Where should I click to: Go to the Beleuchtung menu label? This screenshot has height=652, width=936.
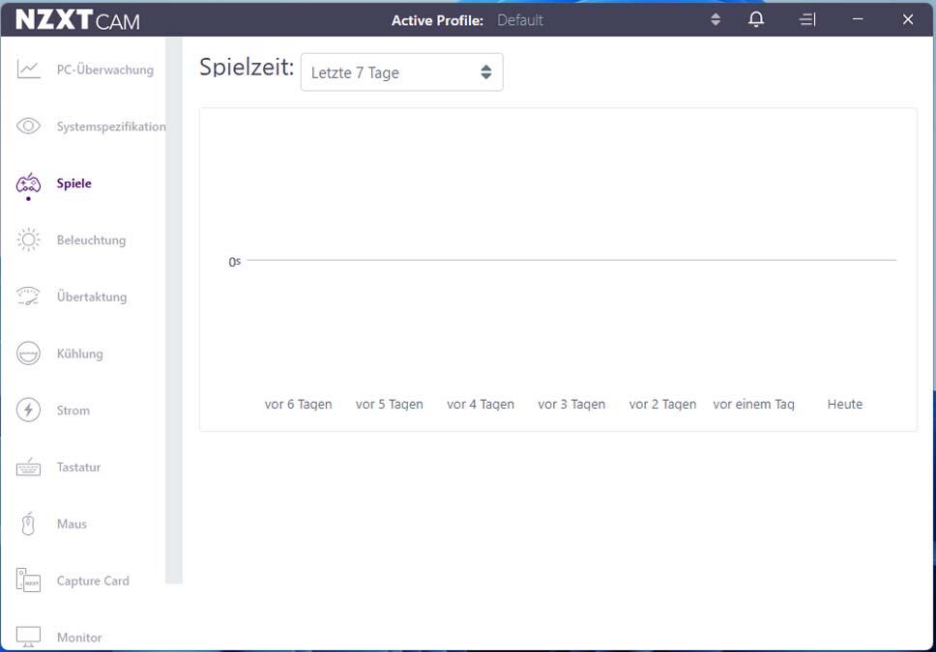tap(91, 241)
